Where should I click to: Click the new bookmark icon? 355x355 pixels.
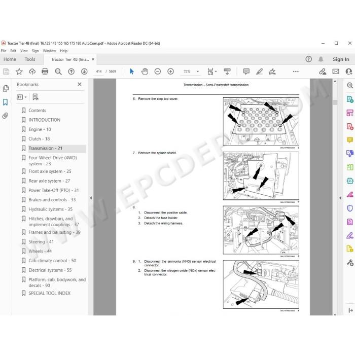(35, 97)
